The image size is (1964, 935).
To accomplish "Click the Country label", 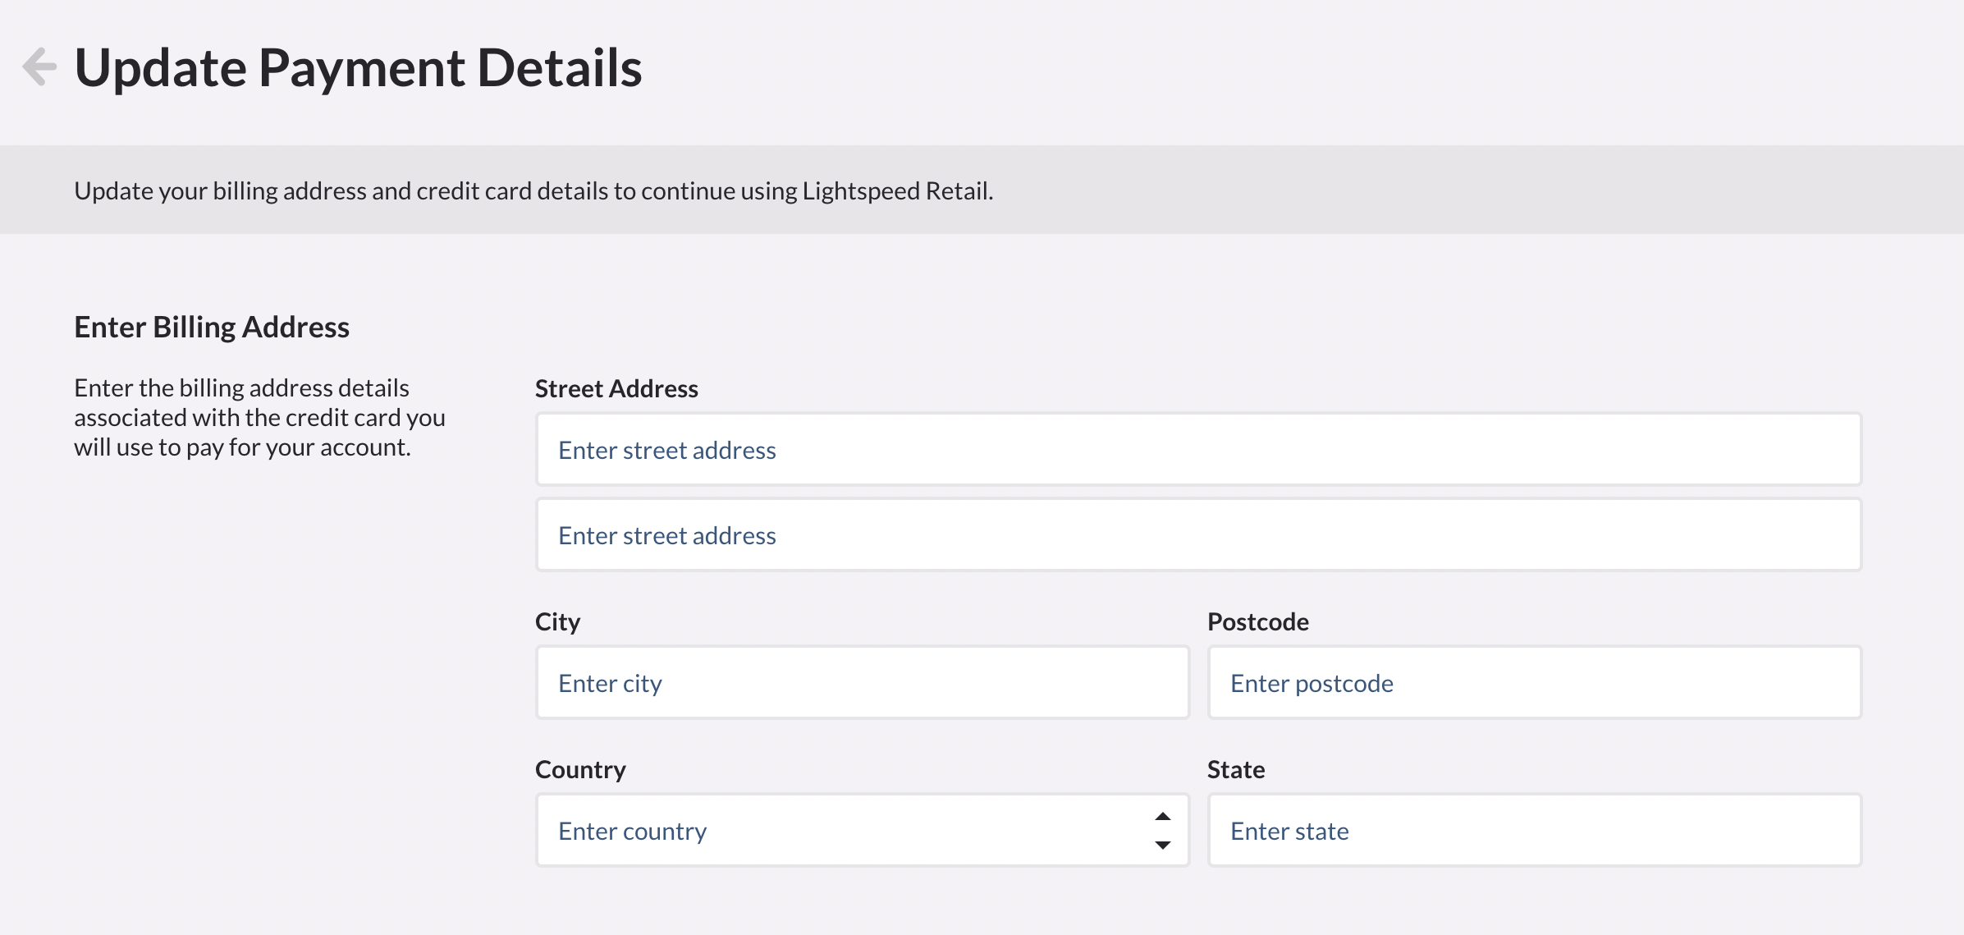I will pos(580,769).
